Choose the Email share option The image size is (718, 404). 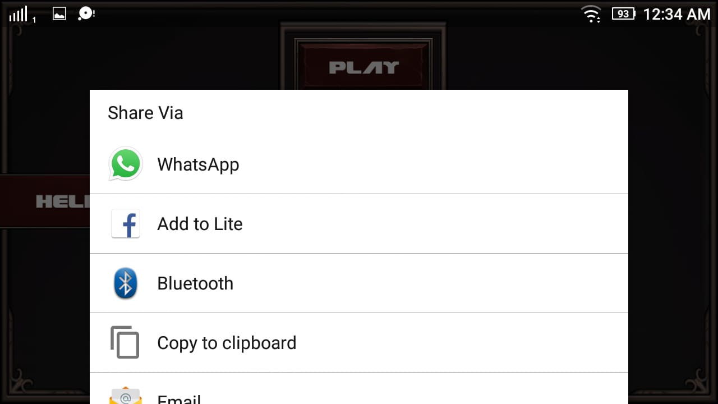coord(359,388)
